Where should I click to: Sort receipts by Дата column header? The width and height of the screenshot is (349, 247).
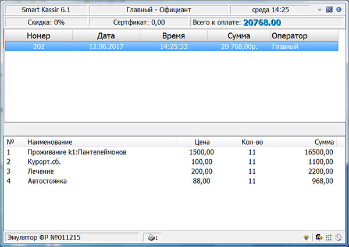point(106,36)
